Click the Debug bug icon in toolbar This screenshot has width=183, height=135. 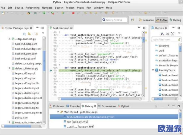point(35,13)
